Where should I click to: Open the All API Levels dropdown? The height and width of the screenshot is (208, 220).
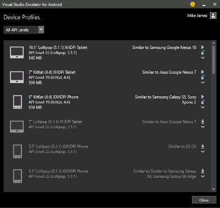tap(24, 30)
